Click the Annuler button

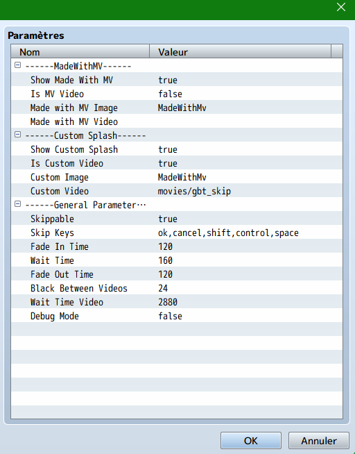click(x=319, y=441)
